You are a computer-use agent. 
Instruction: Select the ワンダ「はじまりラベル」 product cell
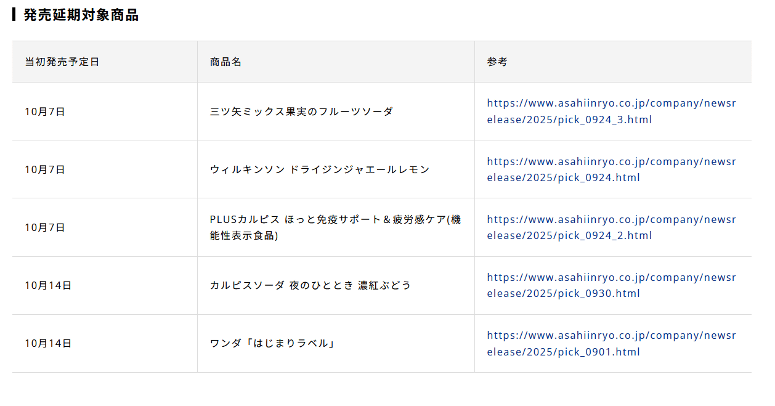[272, 343]
